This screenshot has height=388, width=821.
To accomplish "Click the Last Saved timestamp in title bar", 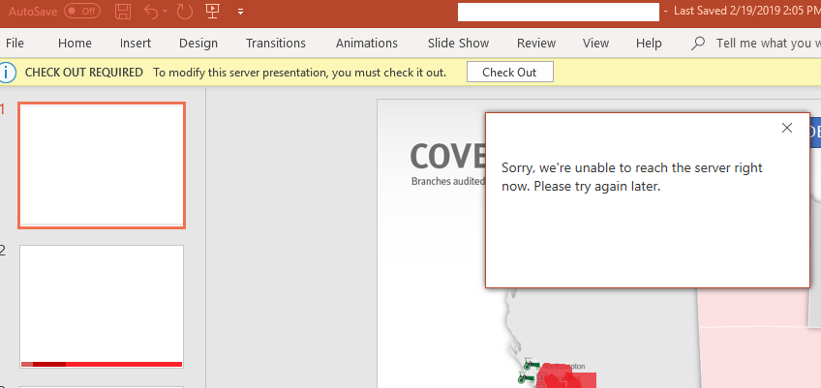I will [x=747, y=11].
